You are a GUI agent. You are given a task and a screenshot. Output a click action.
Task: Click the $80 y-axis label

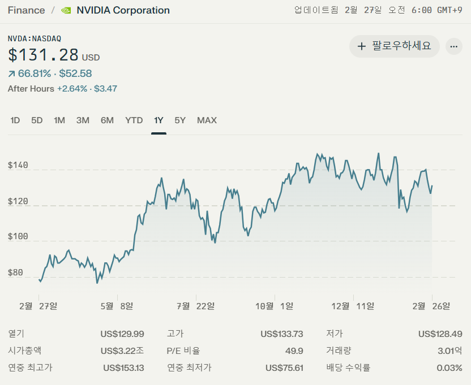[15, 272]
